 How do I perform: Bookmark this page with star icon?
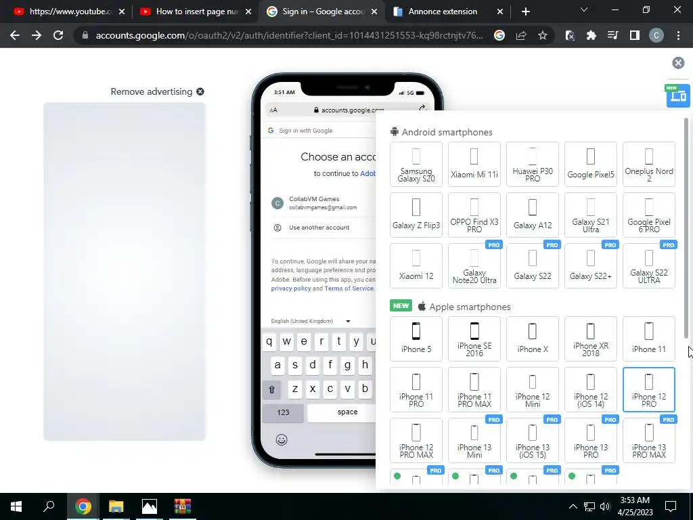pos(543,35)
